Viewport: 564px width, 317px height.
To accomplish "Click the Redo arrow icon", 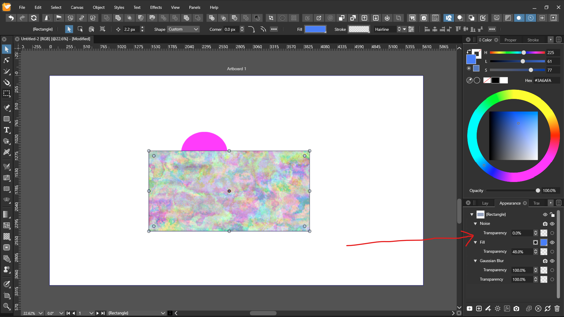I will tap(22, 18).
